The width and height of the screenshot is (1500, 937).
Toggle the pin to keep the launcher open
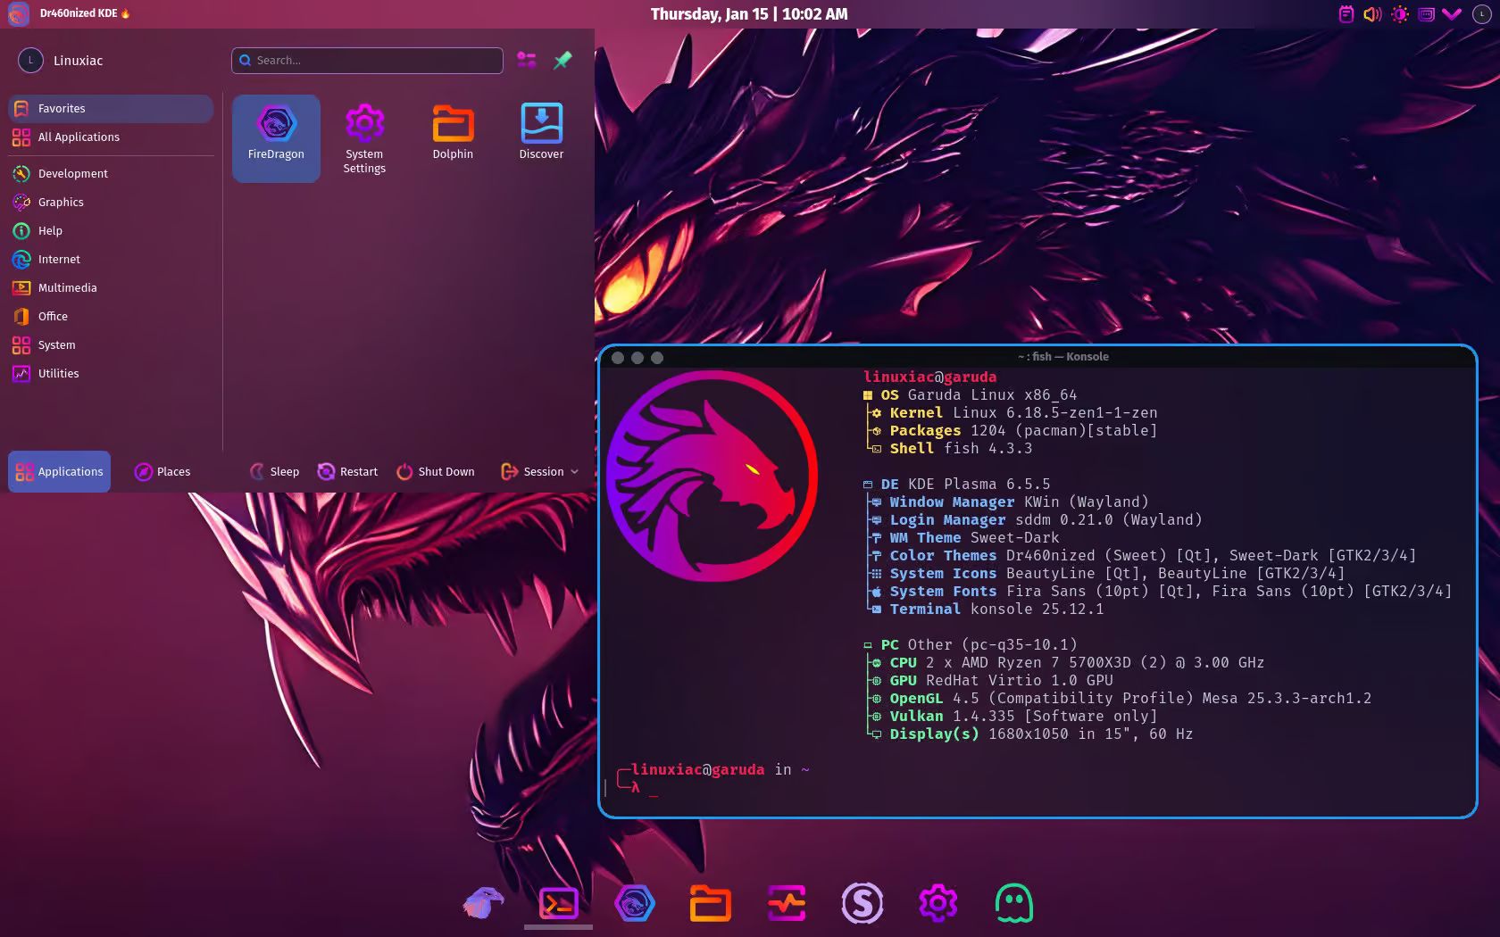(562, 60)
